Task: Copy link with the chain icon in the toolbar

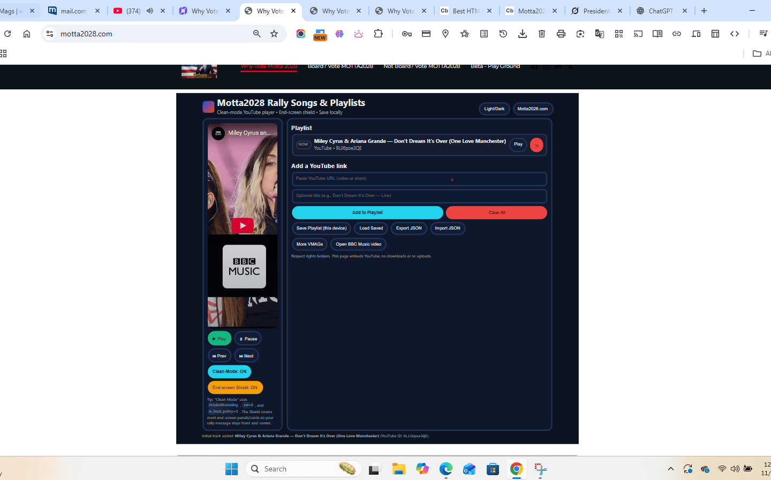Action: [x=677, y=34]
